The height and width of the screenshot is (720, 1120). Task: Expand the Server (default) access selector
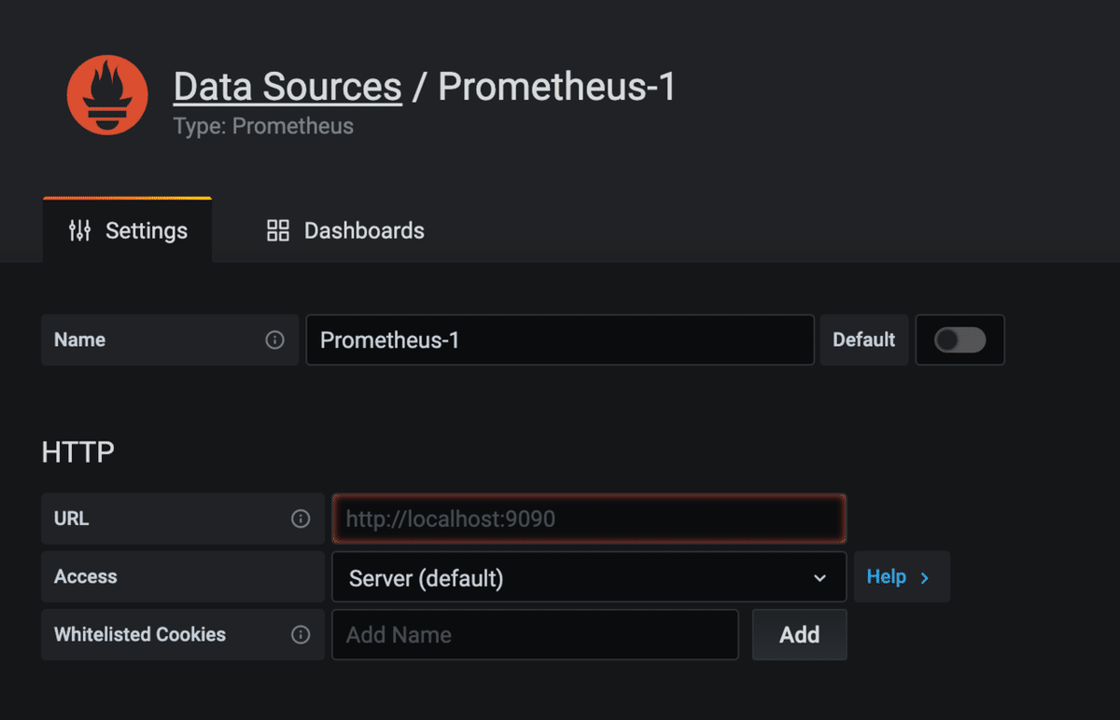coord(588,578)
